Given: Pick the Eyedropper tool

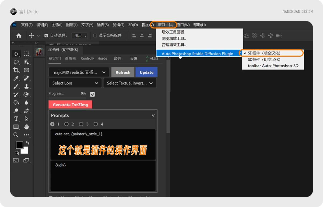Looking at the screenshot, I should pyautogui.click(x=16, y=78).
